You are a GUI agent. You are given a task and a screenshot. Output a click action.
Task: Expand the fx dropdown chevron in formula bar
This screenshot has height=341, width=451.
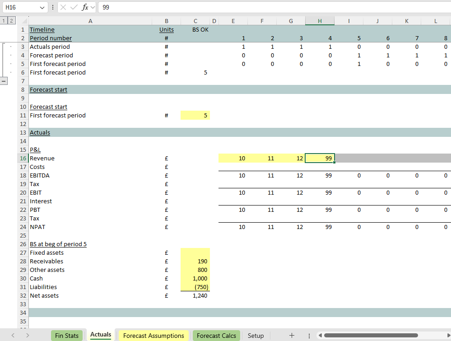(93, 8)
